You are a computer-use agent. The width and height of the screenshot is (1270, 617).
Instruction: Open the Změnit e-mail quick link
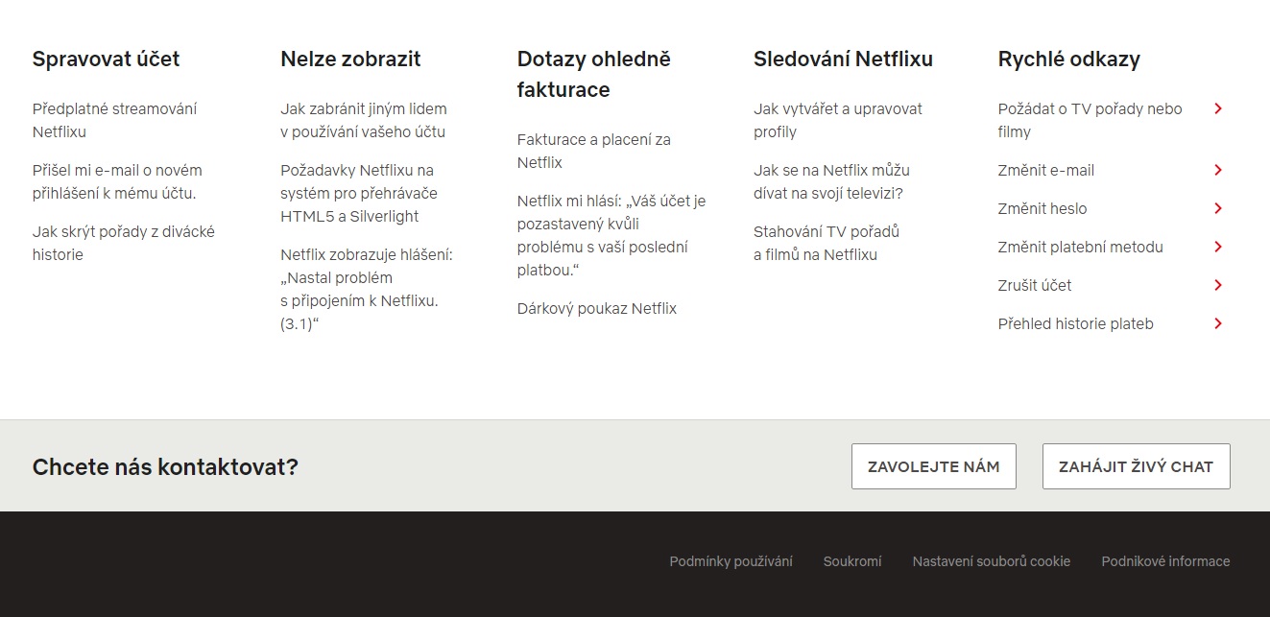coord(1046,170)
